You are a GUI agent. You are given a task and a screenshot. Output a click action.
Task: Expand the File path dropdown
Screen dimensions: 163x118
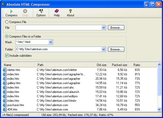pos(103,28)
